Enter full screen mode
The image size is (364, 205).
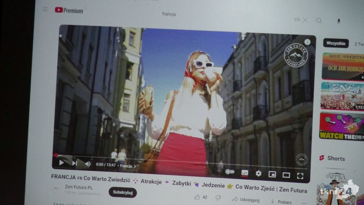[300, 175]
